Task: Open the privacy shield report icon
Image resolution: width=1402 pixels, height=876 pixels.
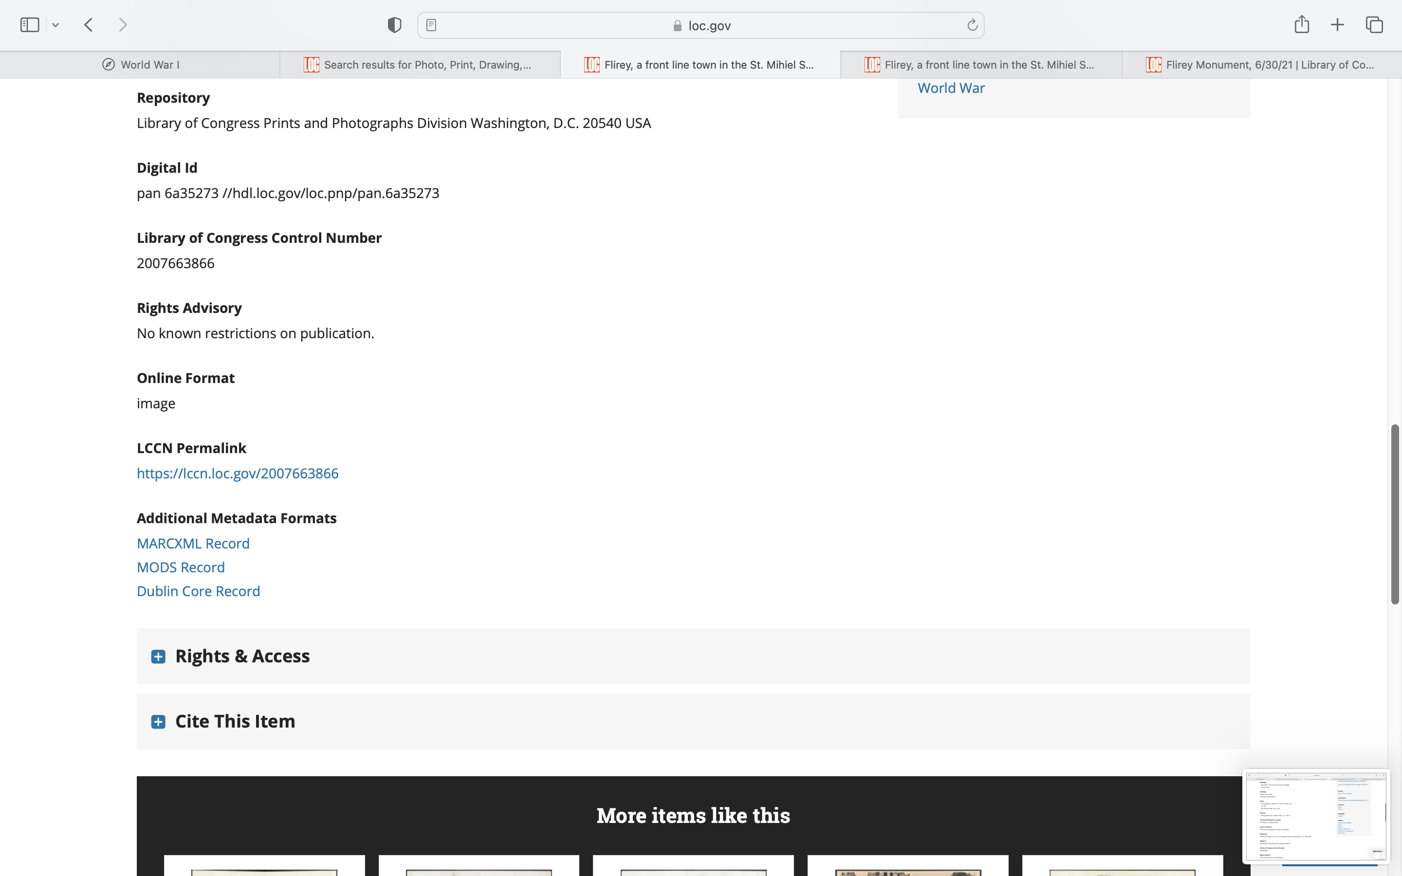Action: [x=394, y=25]
